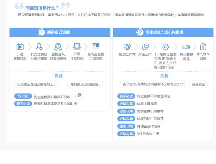Click 新手必读 tag beside 淘宝直播平台管理规范
This screenshot has width=216, height=164.
click(126, 96)
